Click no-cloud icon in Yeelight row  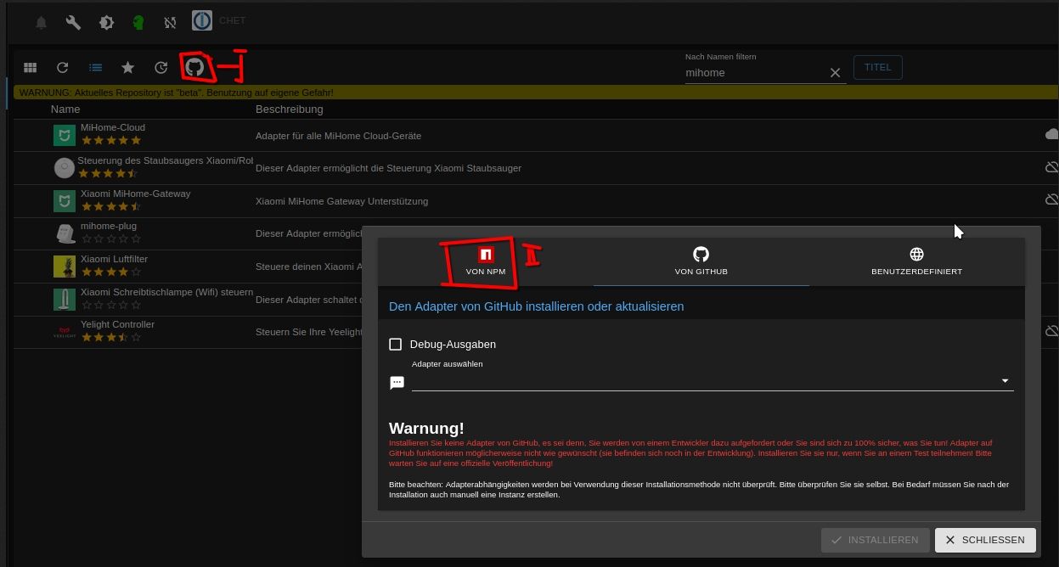click(x=1052, y=331)
